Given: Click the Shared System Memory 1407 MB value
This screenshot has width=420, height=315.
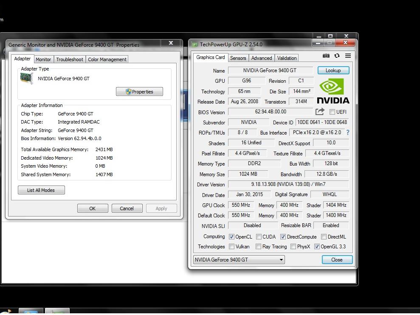Looking at the screenshot, I should pos(104,174).
